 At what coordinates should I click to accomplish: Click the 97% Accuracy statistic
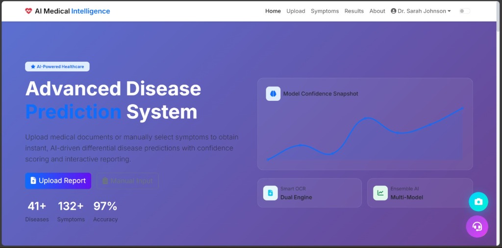pyautogui.click(x=106, y=211)
